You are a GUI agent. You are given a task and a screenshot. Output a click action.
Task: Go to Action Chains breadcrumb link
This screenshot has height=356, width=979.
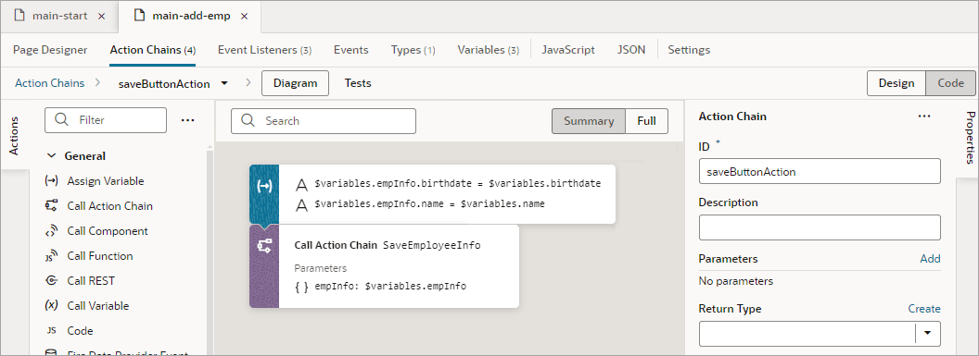coord(49,83)
